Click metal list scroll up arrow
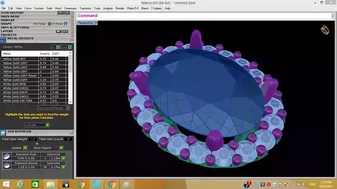The width and height of the screenshot is (337, 189). [x=70, y=53]
